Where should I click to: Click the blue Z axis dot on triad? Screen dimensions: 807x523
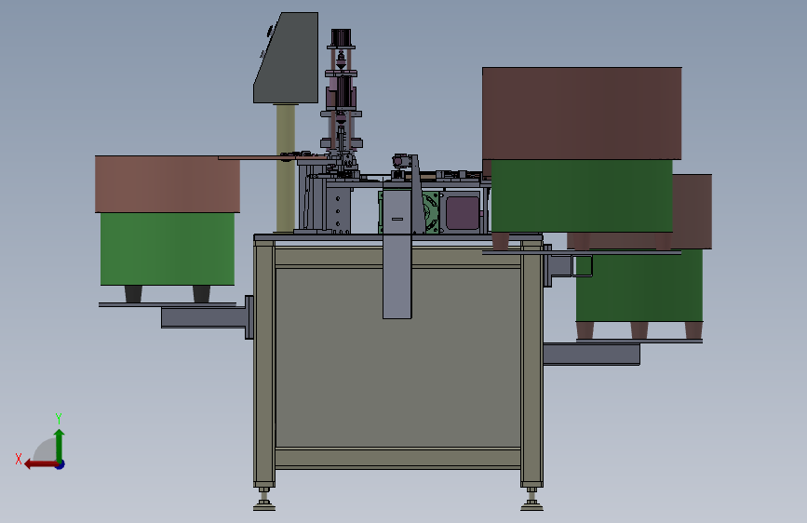click(61, 465)
